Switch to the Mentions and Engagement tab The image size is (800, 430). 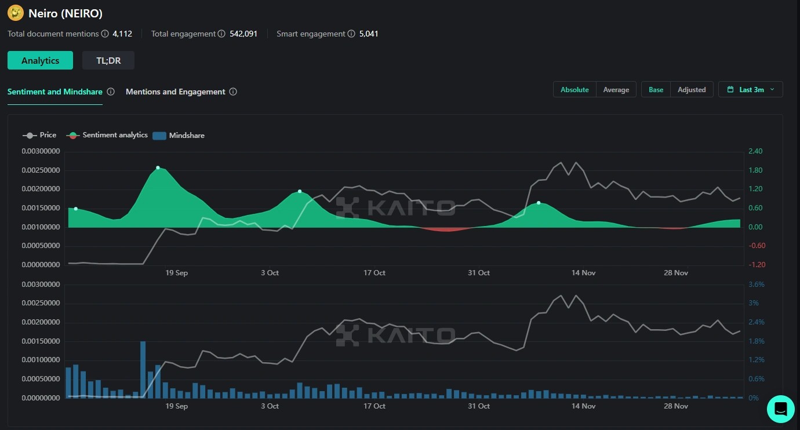tap(176, 92)
